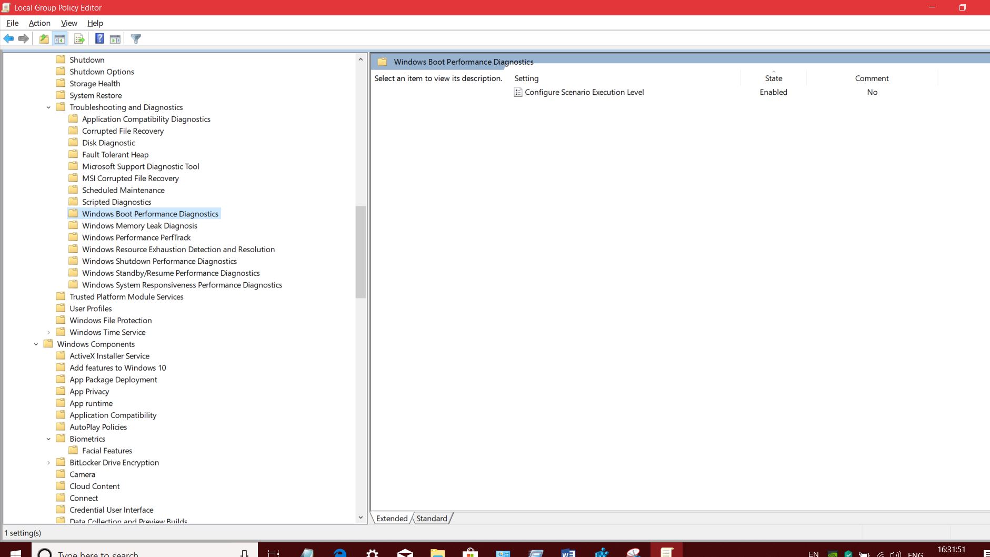990x557 pixels.
Task: Open Microsoft Edge from the taskbar
Action: (x=340, y=553)
